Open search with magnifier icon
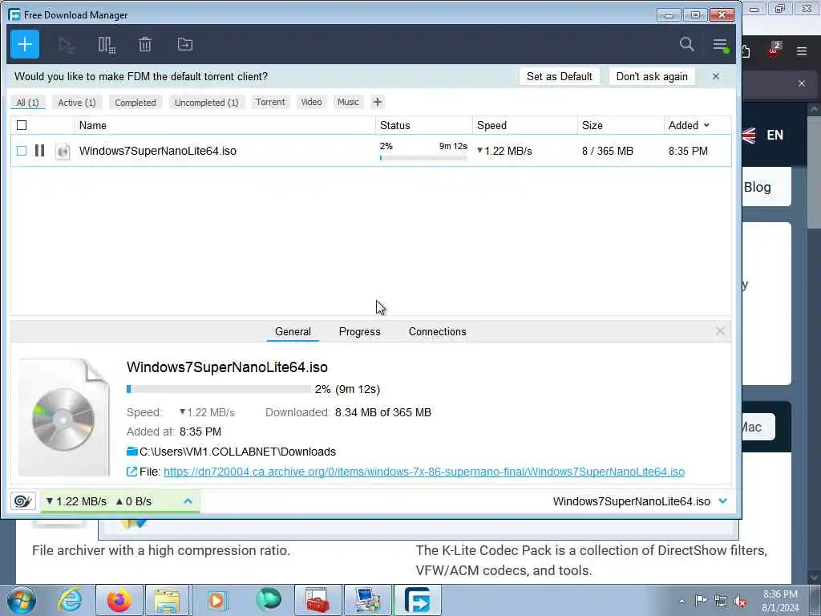The height and width of the screenshot is (616, 821). (x=686, y=44)
